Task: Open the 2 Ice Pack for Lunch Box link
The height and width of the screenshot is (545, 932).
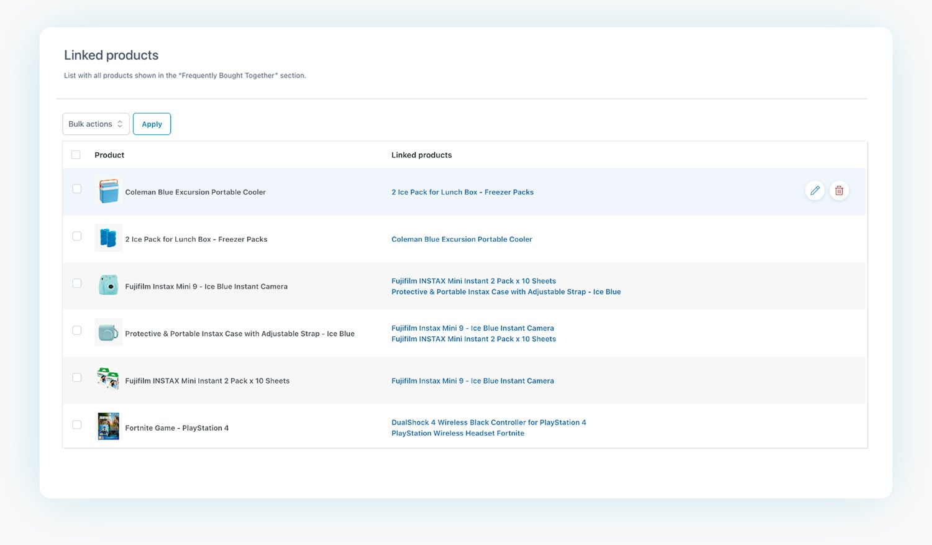Action: coord(462,192)
